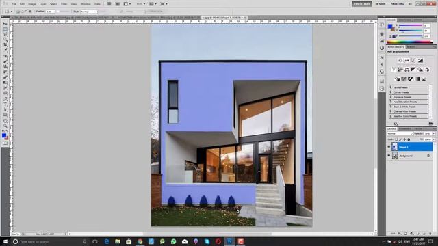Select the Painting workspace
The image size is (438, 246).
(397, 4)
